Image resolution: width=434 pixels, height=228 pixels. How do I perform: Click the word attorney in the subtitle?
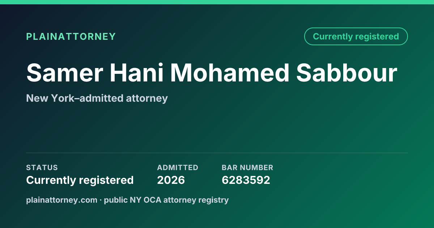pyautogui.click(x=150, y=98)
